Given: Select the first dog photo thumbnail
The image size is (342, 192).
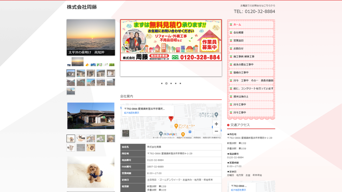Looking at the screenshot, I should [71, 138].
